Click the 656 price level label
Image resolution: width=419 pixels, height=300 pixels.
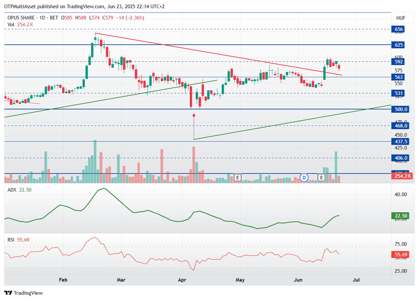399,29
